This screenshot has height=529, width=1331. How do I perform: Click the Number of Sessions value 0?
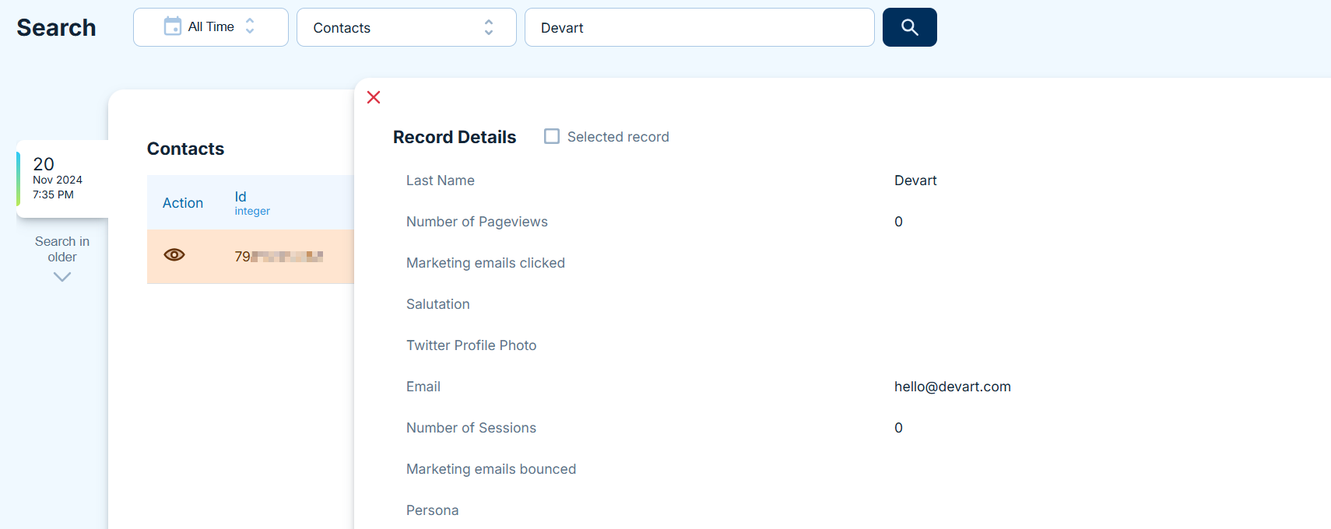pyautogui.click(x=898, y=428)
